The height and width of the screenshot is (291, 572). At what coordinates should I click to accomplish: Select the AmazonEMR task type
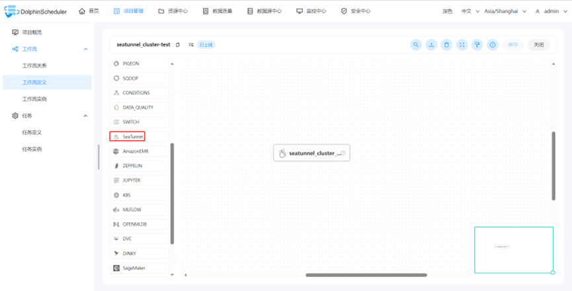(140, 151)
